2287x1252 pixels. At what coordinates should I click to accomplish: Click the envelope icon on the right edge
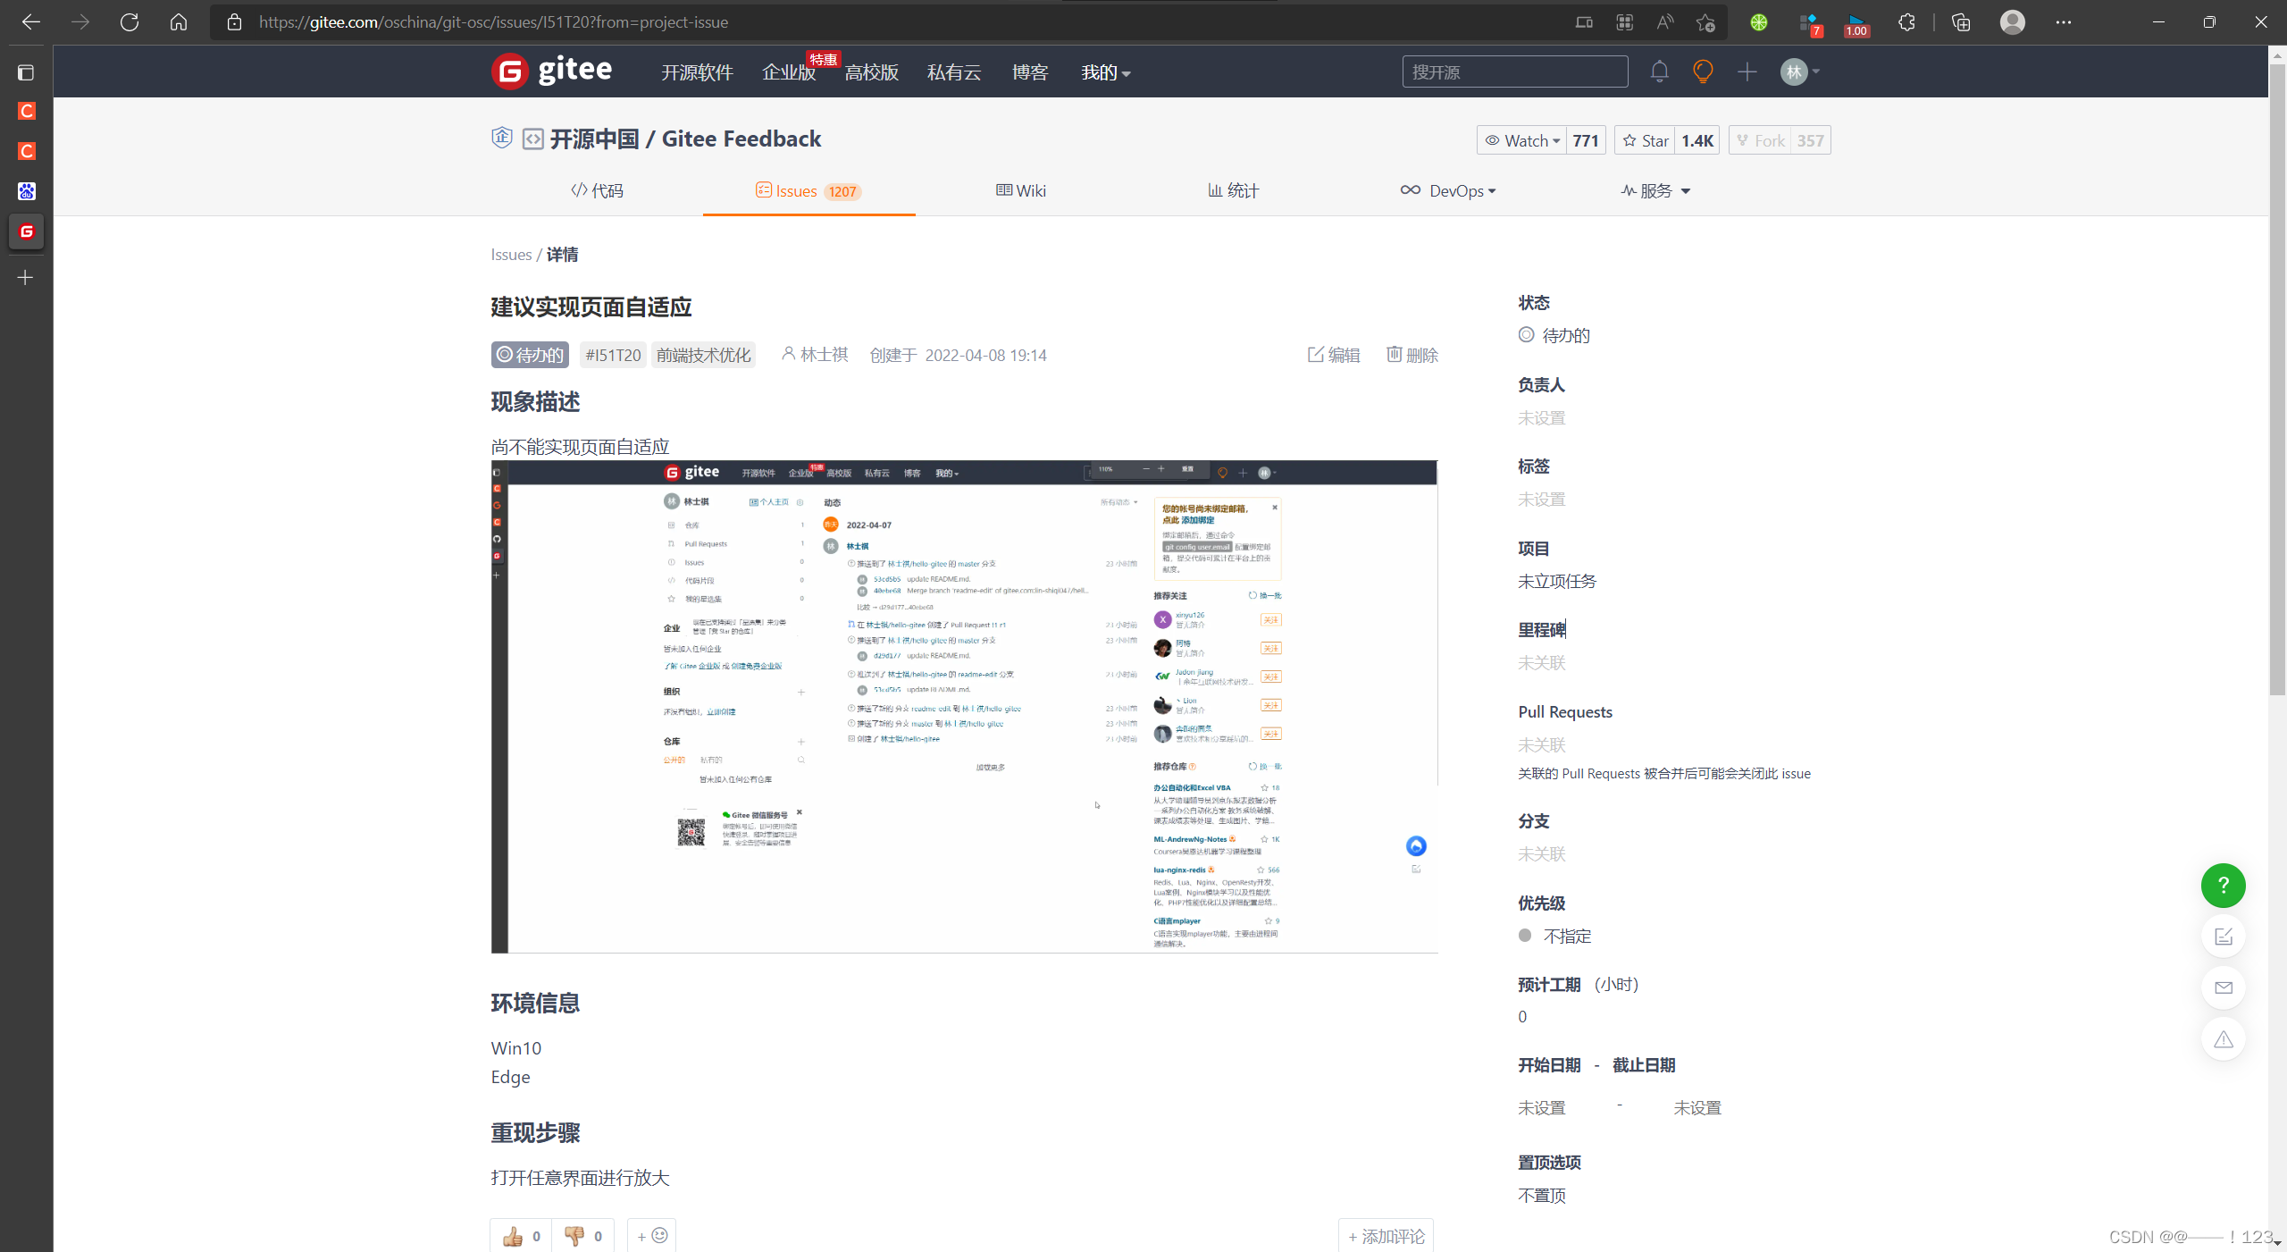point(2224,988)
